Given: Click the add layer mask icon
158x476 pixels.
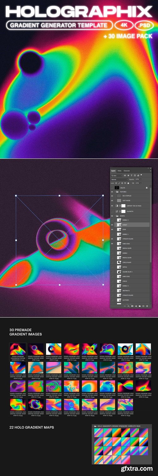Looking at the screenshot, I should point(132,306).
